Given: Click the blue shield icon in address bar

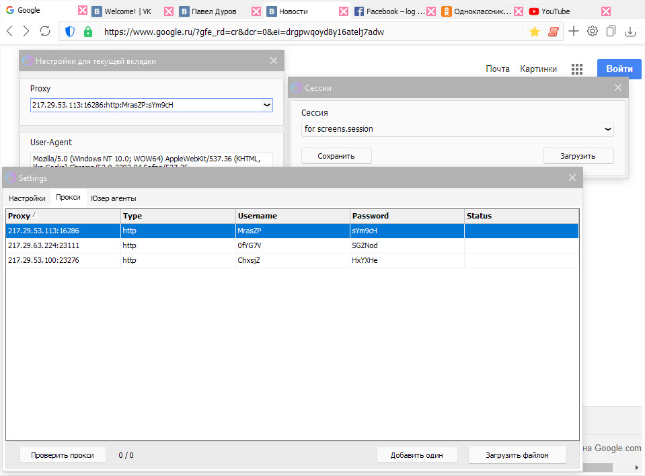Looking at the screenshot, I should point(70,32).
